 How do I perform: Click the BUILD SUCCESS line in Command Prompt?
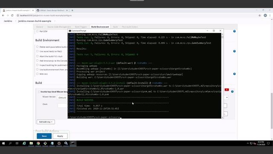[x=85, y=100]
